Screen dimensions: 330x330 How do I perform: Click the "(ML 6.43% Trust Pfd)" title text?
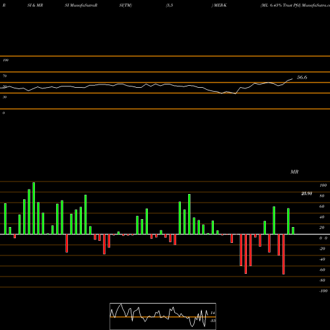coord(280,5)
